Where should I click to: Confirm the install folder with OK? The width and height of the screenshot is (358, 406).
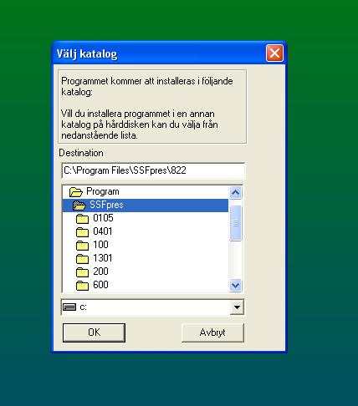point(94,332)
